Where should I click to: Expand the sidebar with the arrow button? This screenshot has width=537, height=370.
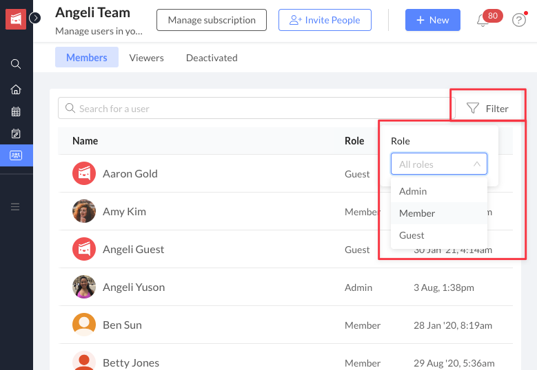35,18
